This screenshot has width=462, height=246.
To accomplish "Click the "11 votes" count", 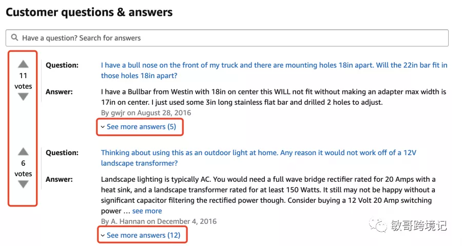I will pyautogui.click(x=23, y=81).
